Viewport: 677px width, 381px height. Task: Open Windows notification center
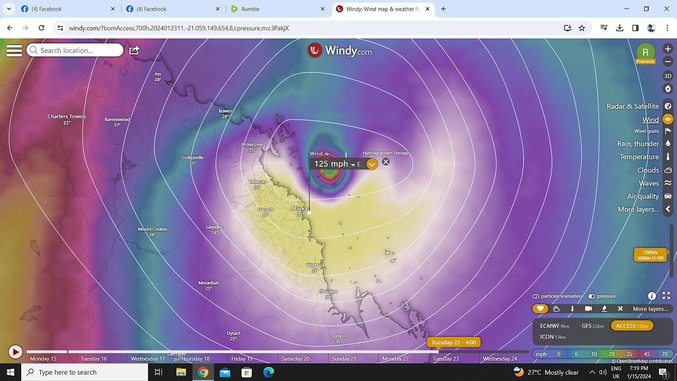(663, 372)
